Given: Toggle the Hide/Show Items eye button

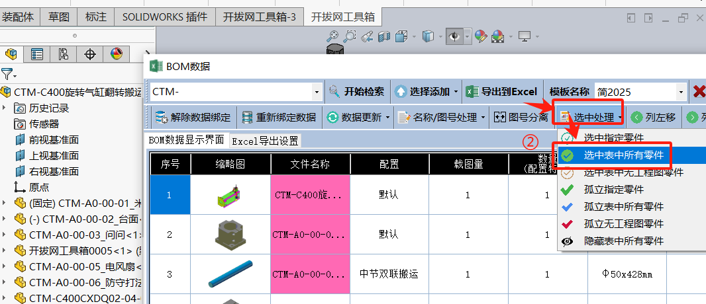Looking at the screenshot, I should pyautogui.click(x=454, y=36).
